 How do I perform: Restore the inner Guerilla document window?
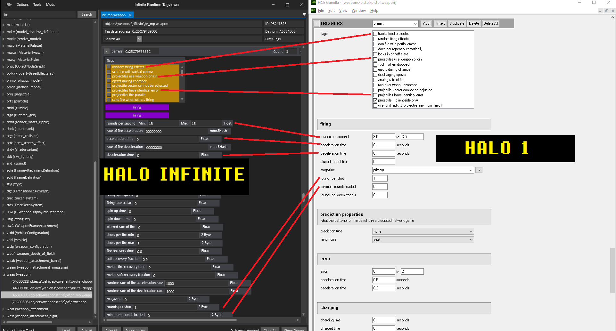(x=606, y=11)
